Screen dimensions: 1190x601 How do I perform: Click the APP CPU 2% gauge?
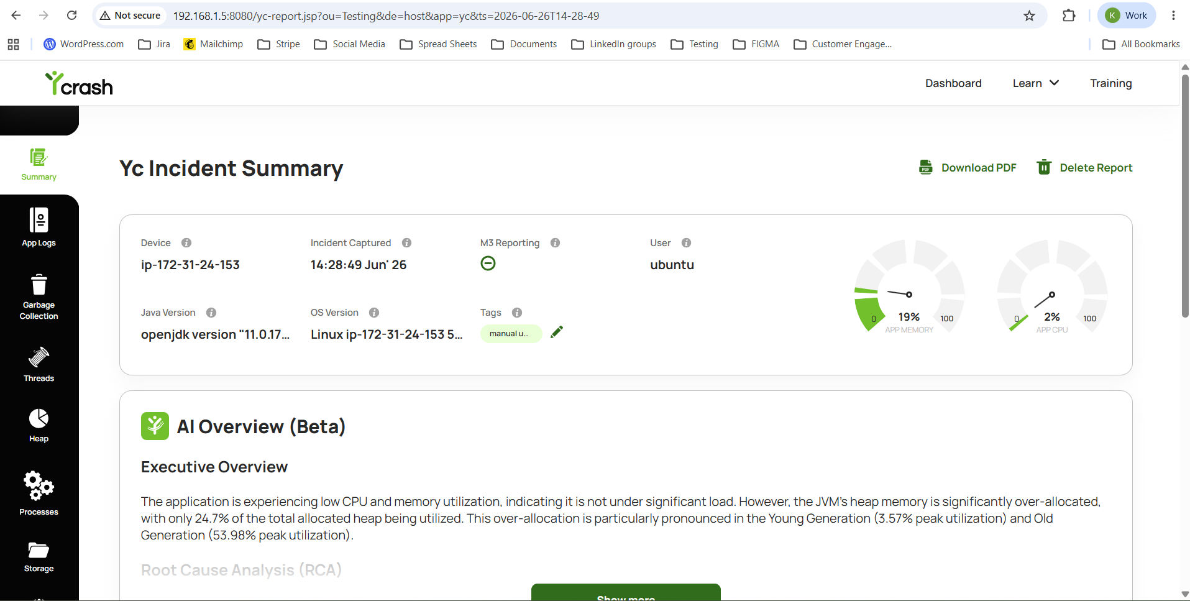[1052, 287]
